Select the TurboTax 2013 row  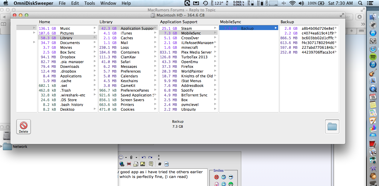click(188, 57)
